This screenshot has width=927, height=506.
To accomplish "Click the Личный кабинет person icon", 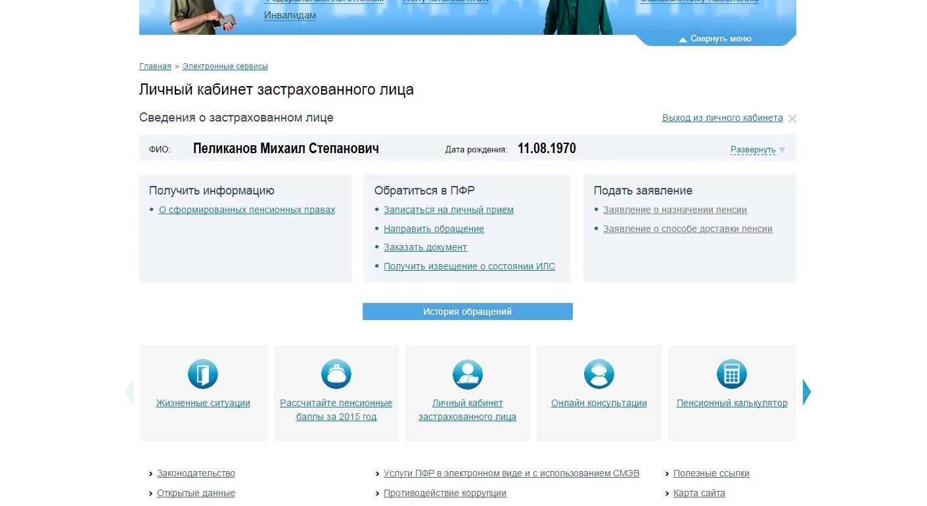I will coord(468,375).
